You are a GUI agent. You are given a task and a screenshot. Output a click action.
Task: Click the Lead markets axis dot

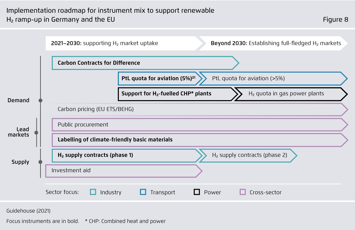[x=36, y=133]
